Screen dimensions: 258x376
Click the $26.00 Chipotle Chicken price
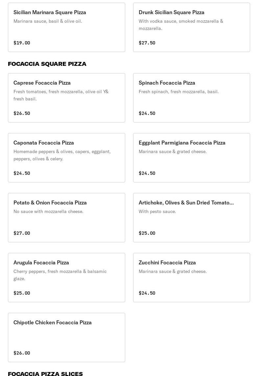[22, 353]
